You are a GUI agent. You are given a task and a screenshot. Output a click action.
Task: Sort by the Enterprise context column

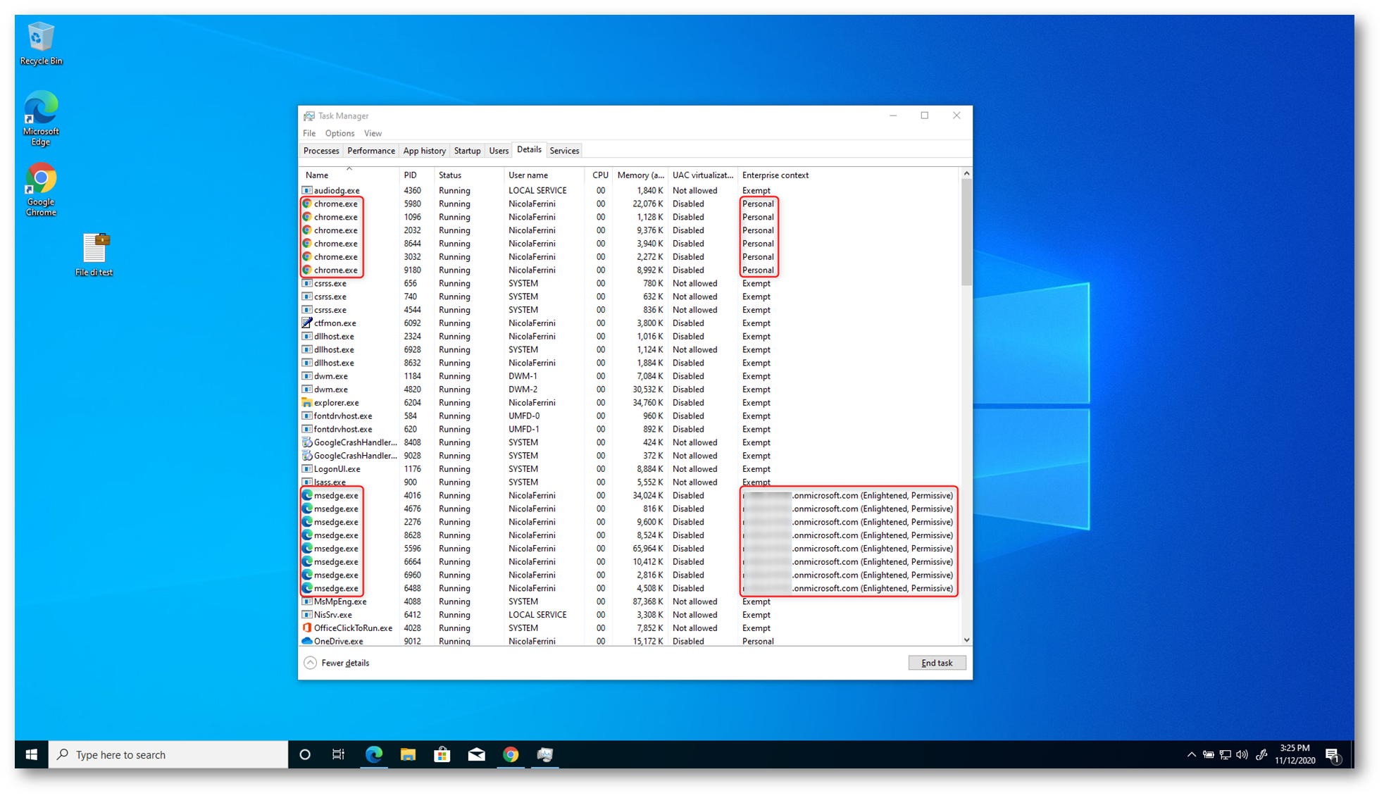coord(775,175)
